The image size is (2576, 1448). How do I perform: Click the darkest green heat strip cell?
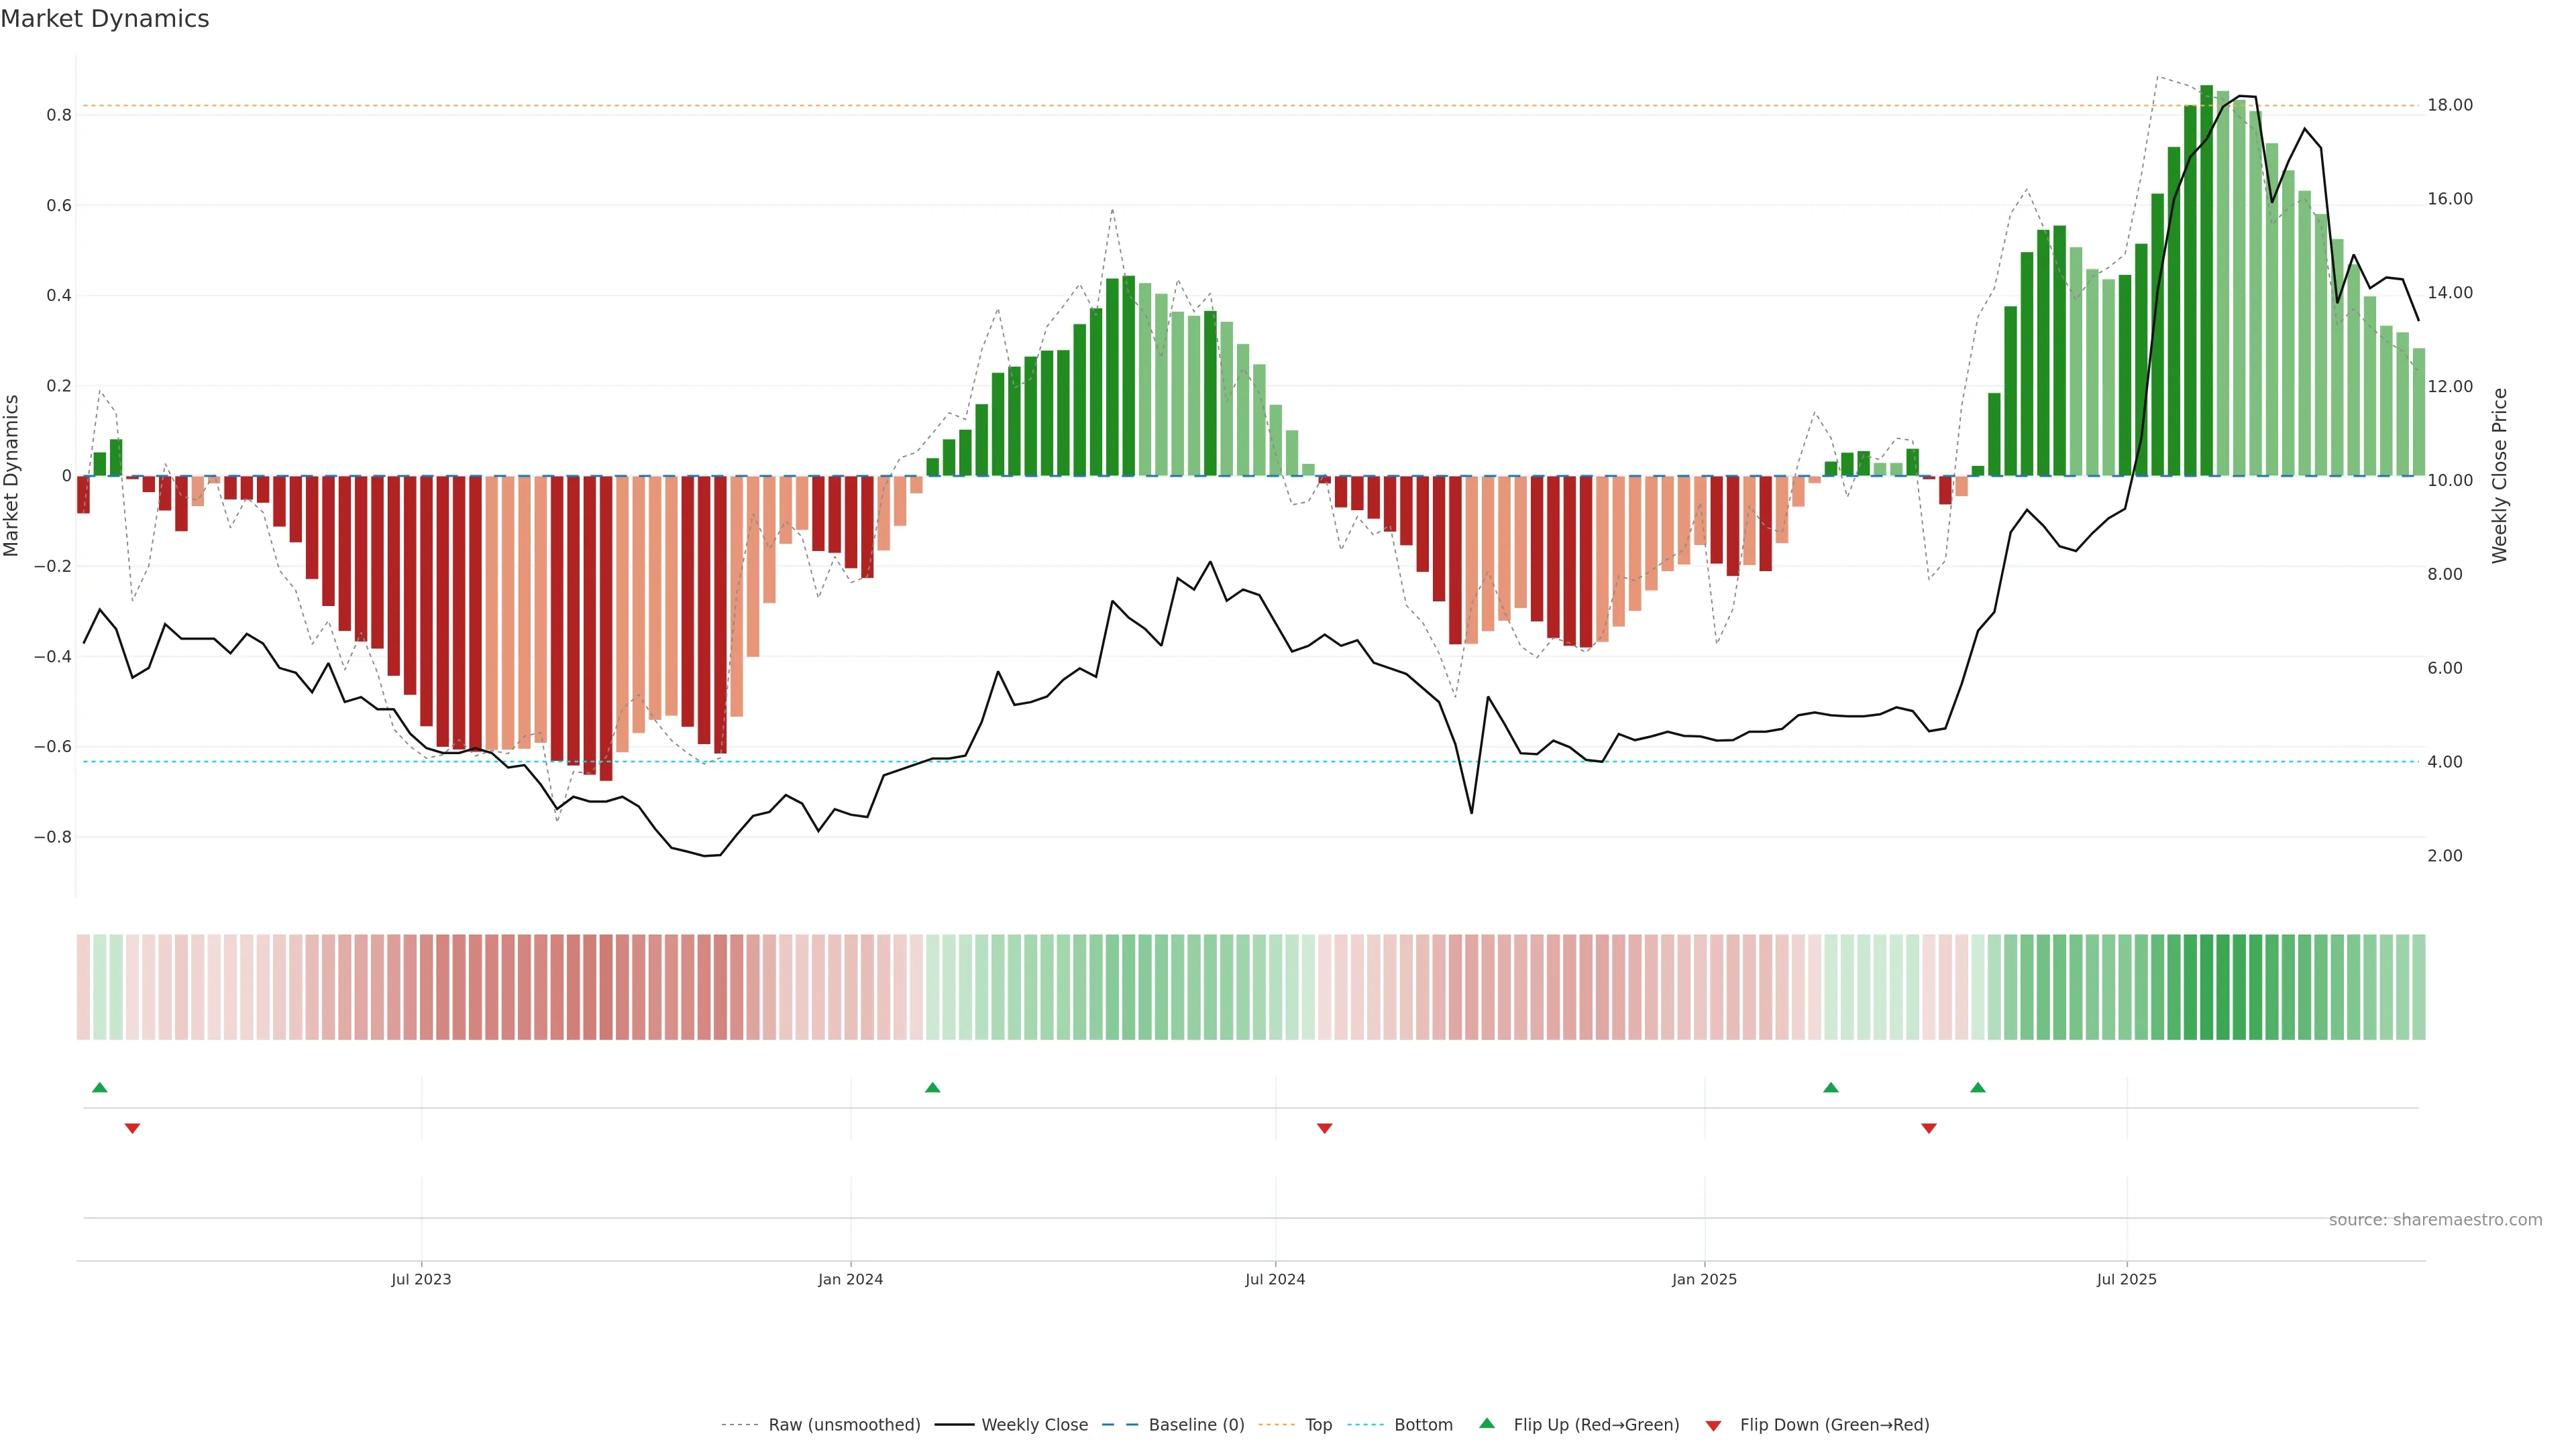[x=2206, y=986]
